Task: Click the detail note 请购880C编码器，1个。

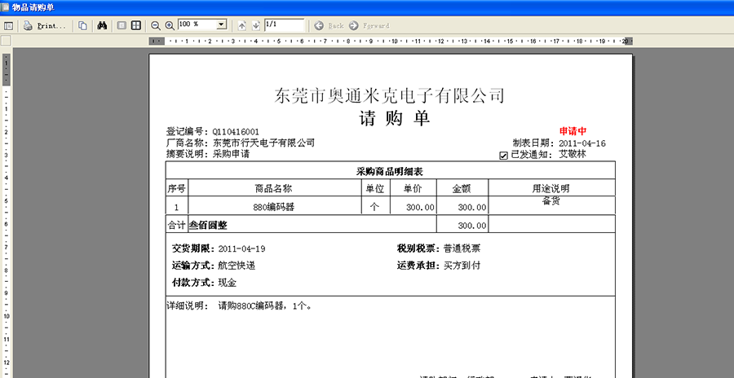Action: (265, 306)
